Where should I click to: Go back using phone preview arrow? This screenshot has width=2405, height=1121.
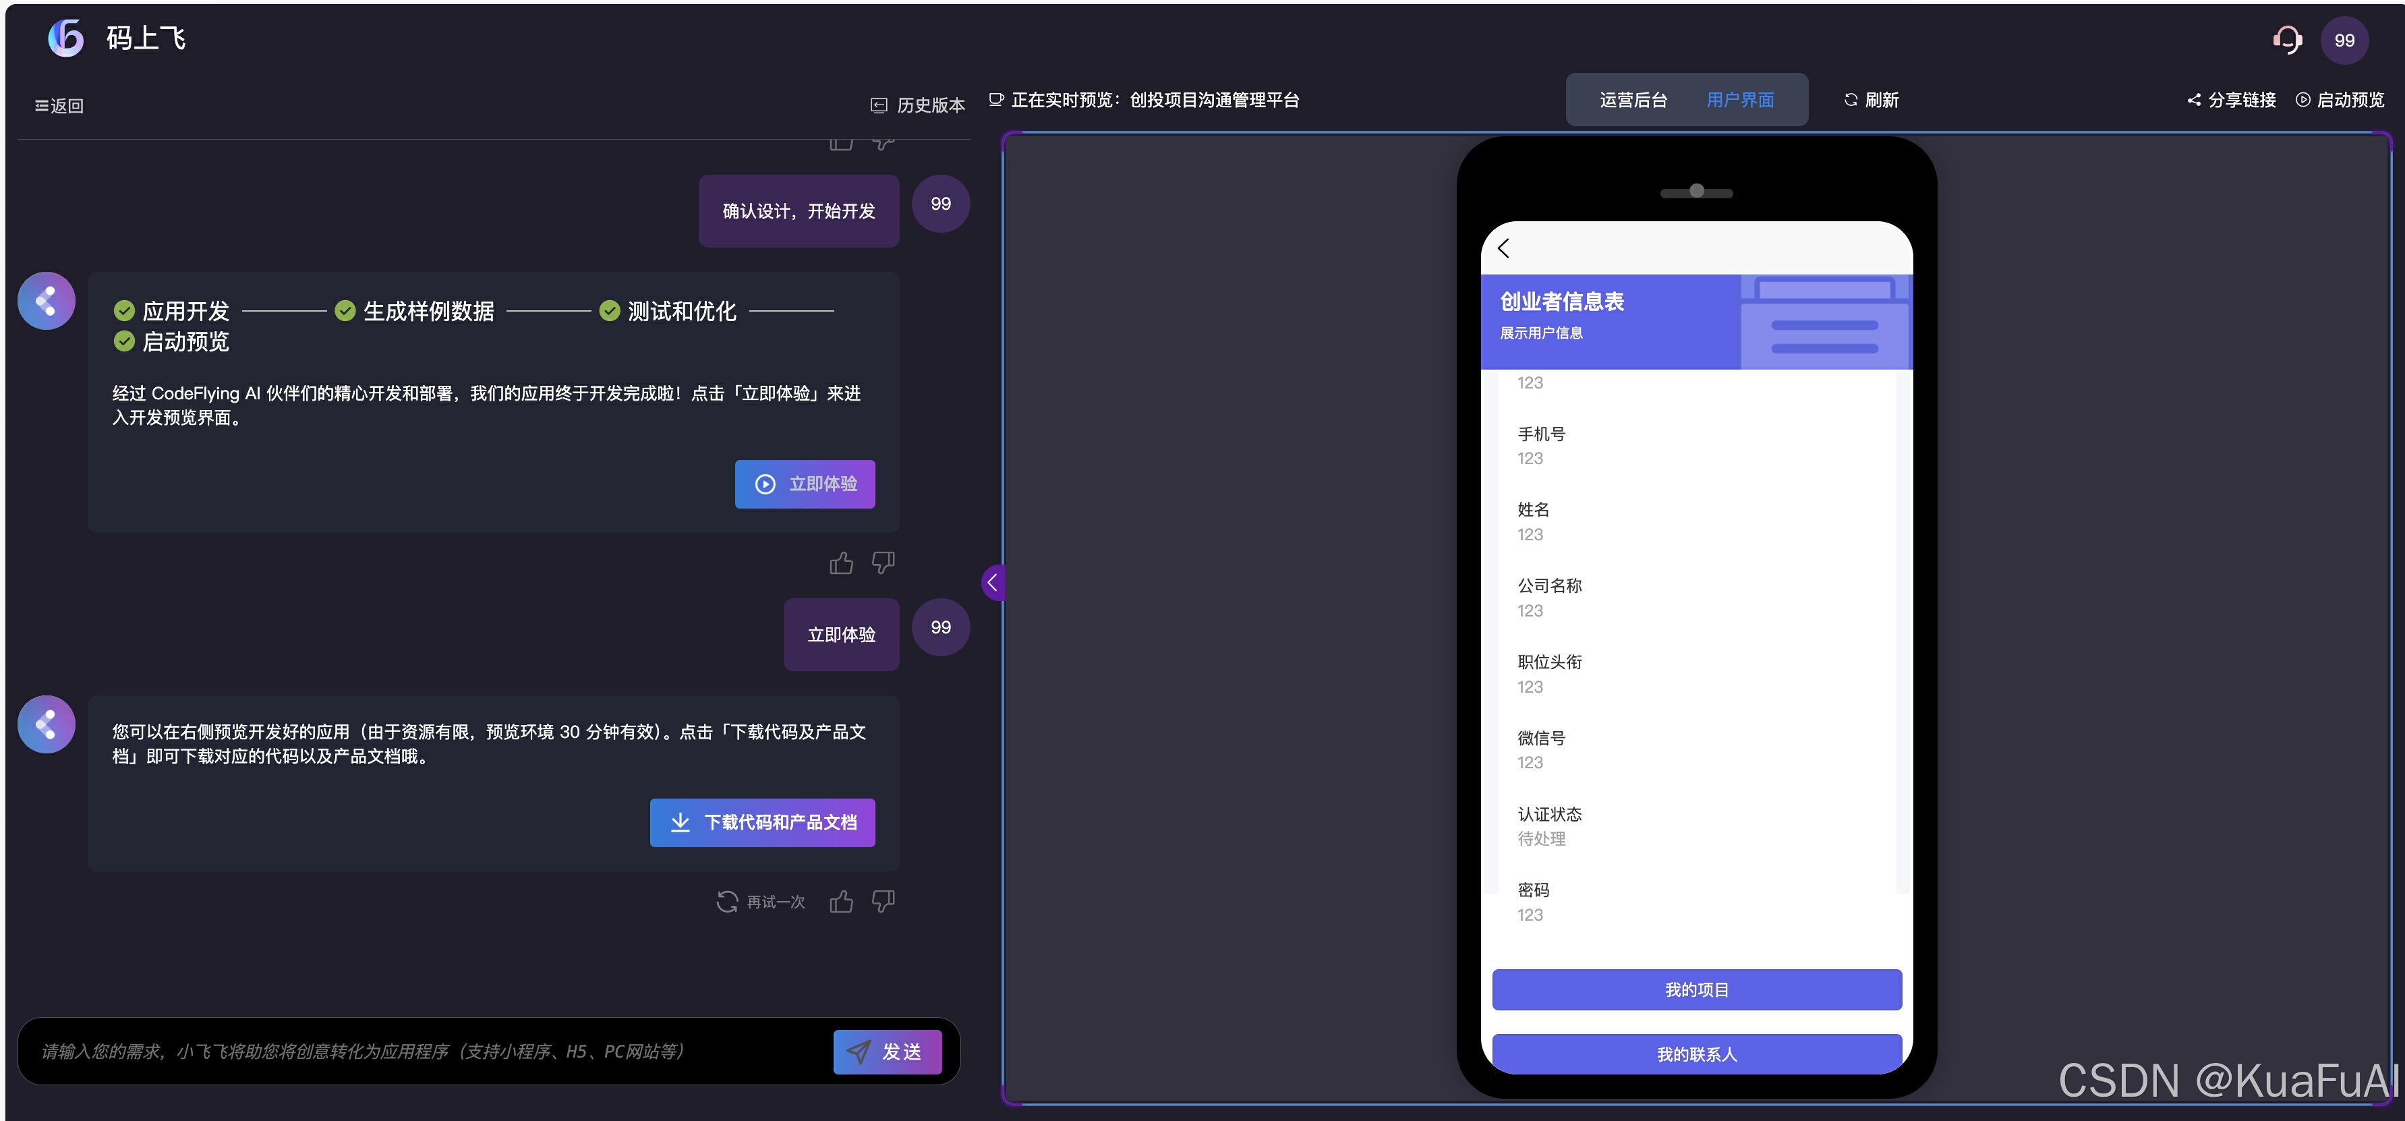(x=1503, y=248)
